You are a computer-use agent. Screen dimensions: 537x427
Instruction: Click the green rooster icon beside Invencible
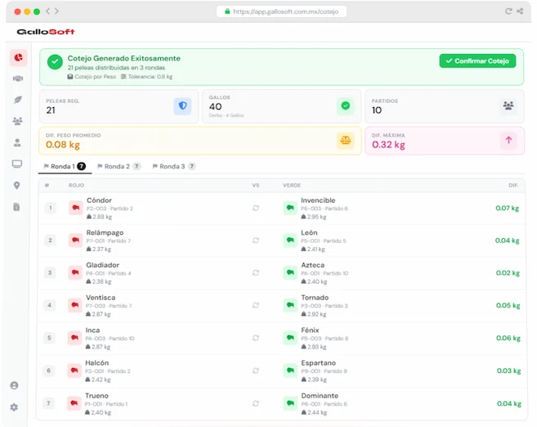[x=290, y=208]
